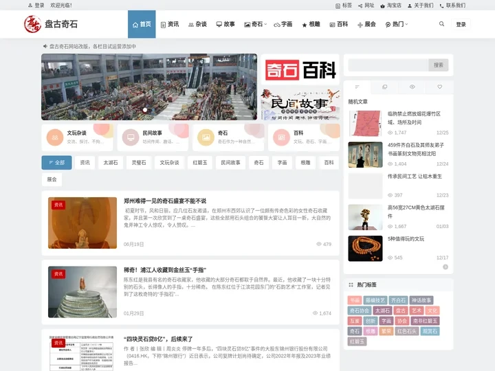
Task: Switch to the eye icon sidebar tab
Action: [x=412, y=87]
